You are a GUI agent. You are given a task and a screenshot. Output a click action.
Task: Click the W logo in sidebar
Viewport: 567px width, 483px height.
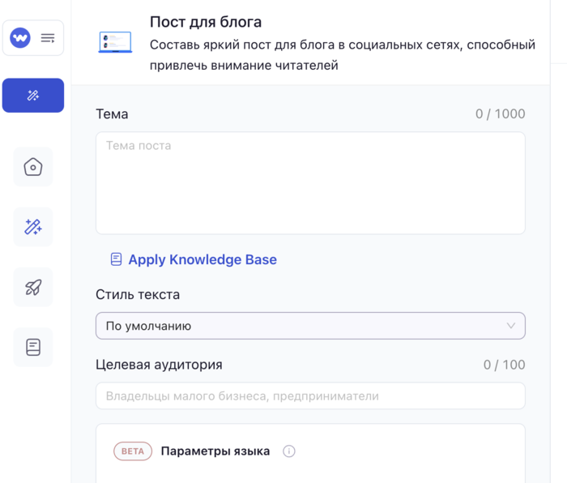click(x=20, y=38)
